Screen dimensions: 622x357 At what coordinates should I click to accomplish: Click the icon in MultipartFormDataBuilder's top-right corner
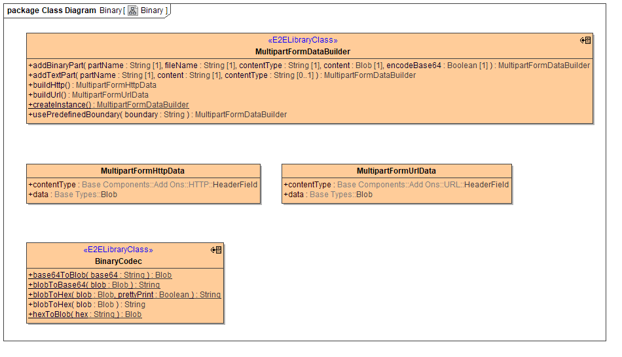[585, 41]
